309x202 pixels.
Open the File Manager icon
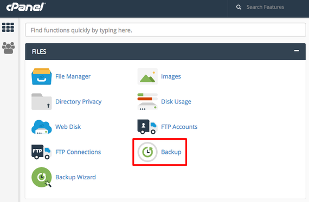(42, 76)
